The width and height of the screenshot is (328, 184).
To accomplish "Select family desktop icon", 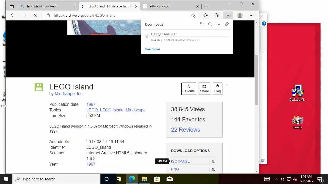I will (x=298, y=122).
